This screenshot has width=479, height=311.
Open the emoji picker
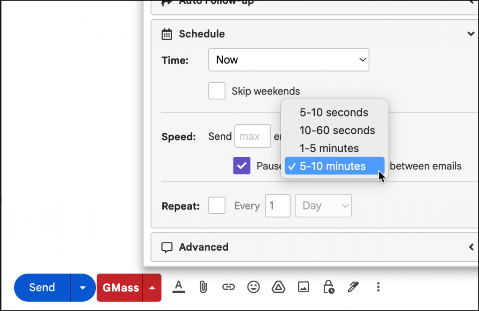click(253, 287)
